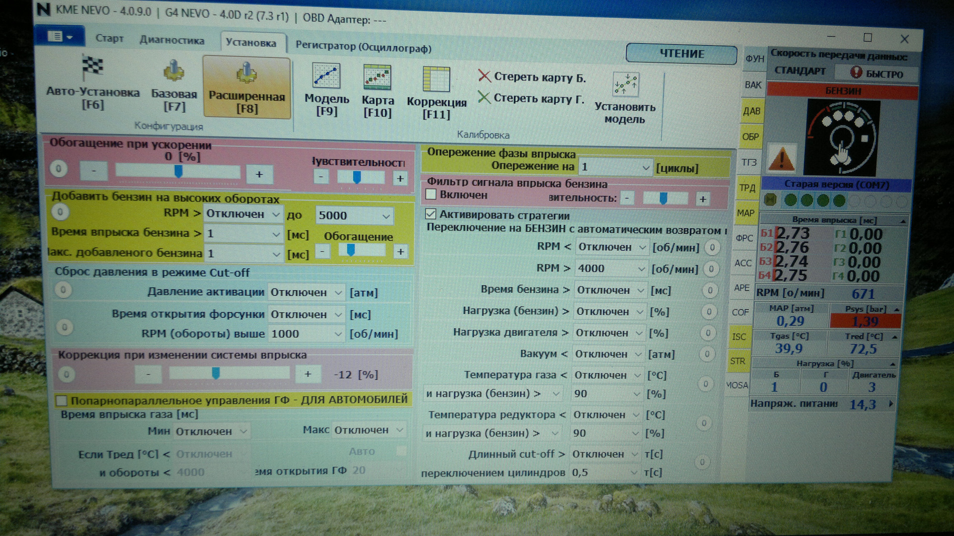Enable Фильтр сигнала Включен checkbox
954x536 pixels.
(431, 195)
